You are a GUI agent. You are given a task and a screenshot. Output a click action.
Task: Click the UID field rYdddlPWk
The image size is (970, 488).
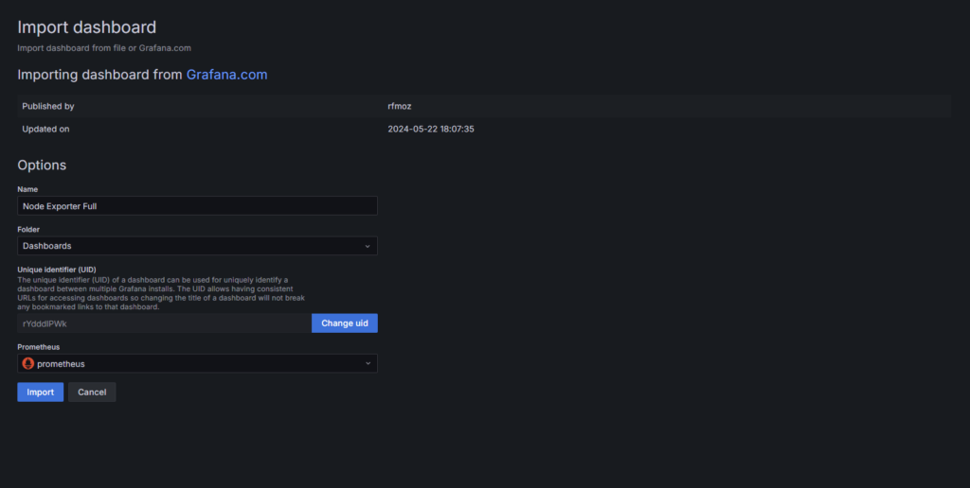click(x=165, y=323)
